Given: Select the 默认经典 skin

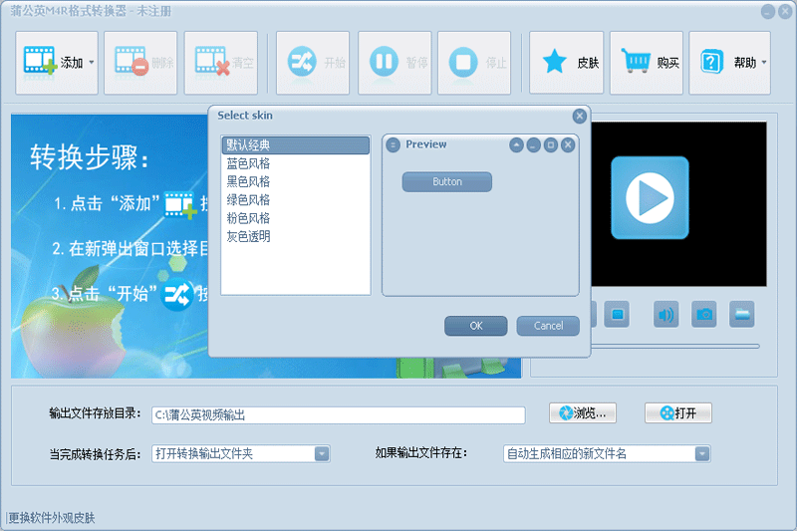Looking at the screenshot, I should [295, 145].
